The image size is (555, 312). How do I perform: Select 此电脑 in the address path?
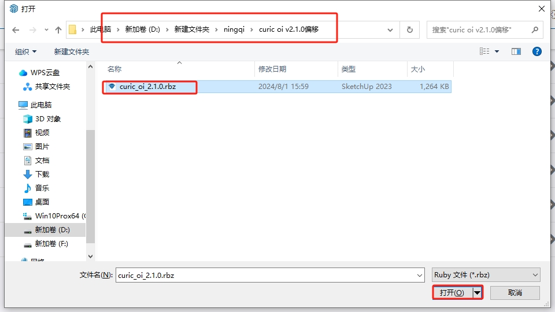point(100,29)
